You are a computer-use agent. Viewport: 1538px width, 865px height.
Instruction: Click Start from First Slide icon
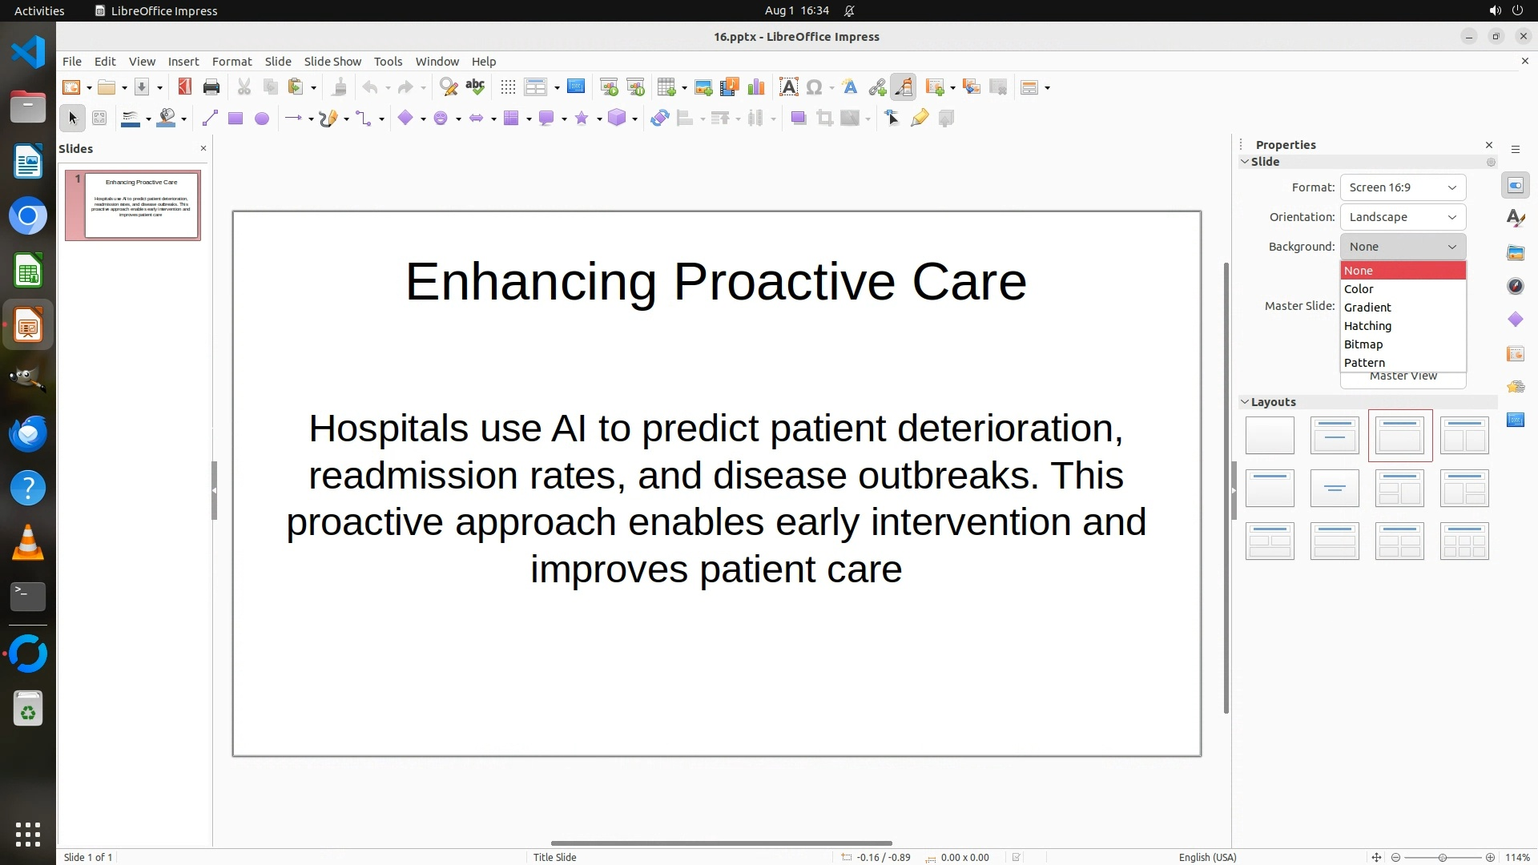608,87
